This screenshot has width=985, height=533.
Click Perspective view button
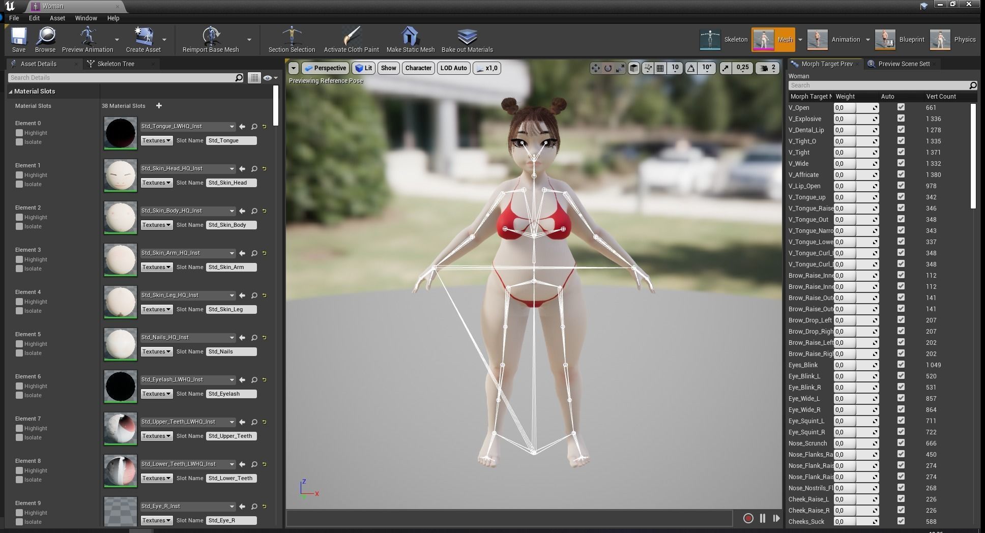325,68
